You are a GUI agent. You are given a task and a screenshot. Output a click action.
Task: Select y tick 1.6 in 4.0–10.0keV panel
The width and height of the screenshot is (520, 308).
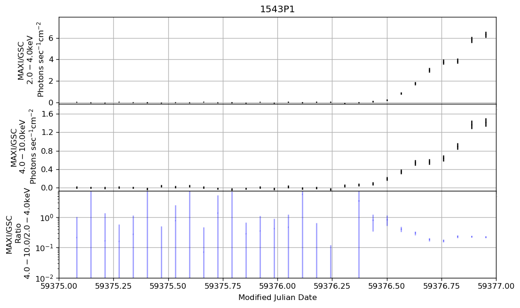pyautogui.click(x=47, y=114)
